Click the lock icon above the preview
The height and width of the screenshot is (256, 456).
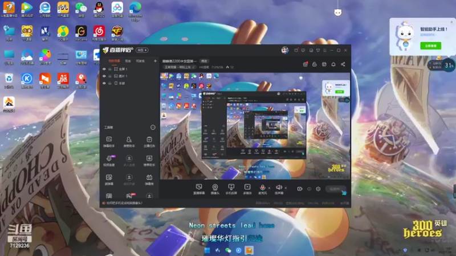(315, 64)
